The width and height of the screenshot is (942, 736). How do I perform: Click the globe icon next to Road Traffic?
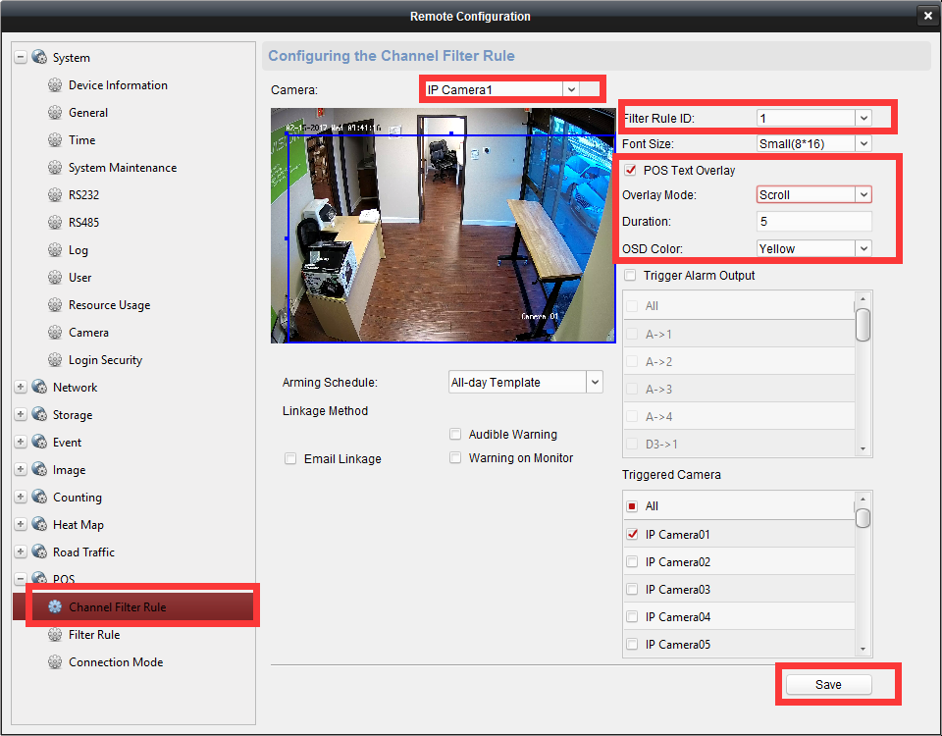tap(38, 552)
